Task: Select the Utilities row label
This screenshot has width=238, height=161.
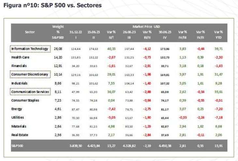Action: point(18,117)
